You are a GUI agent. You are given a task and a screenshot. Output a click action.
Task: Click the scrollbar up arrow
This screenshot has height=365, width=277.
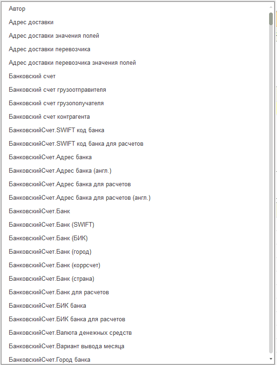point(271,7)
